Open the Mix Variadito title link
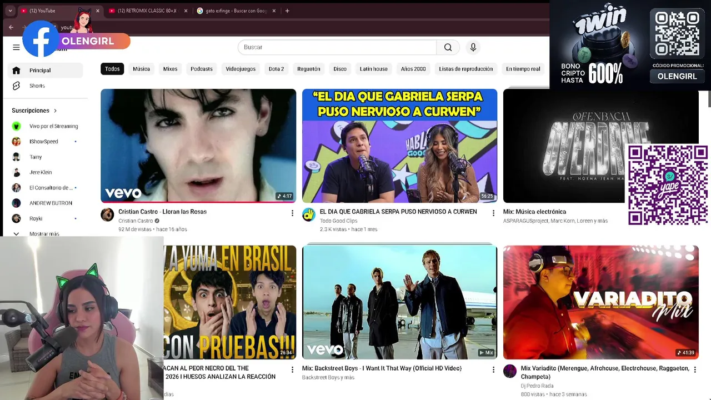This screenshot has height=400, width=711. point(605,372)
